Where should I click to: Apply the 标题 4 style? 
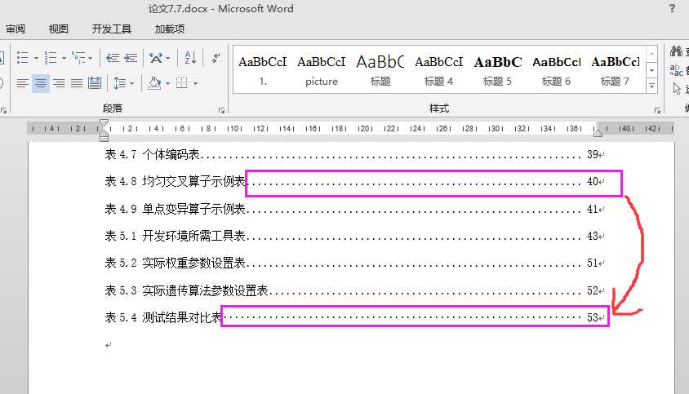(438, 69)
